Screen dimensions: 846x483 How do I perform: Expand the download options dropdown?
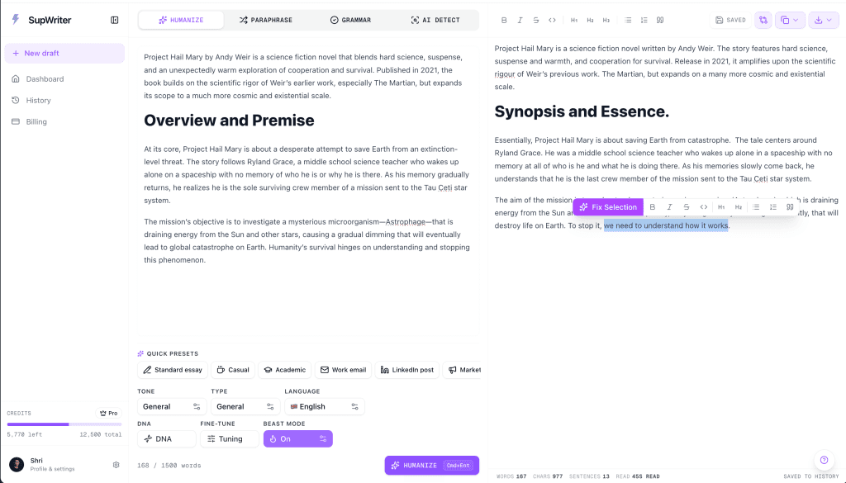pyautogui.click(x=824, y=20)
